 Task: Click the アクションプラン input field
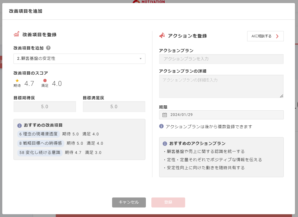pos(221,59)
